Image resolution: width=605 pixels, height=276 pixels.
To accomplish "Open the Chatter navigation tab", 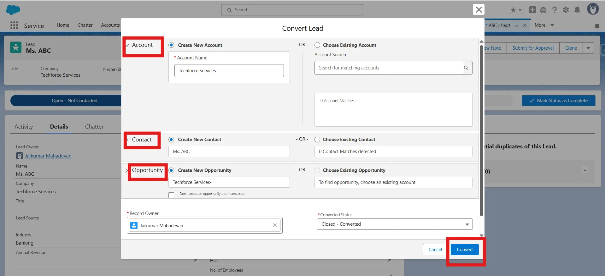I will click(x=85, y=25).
